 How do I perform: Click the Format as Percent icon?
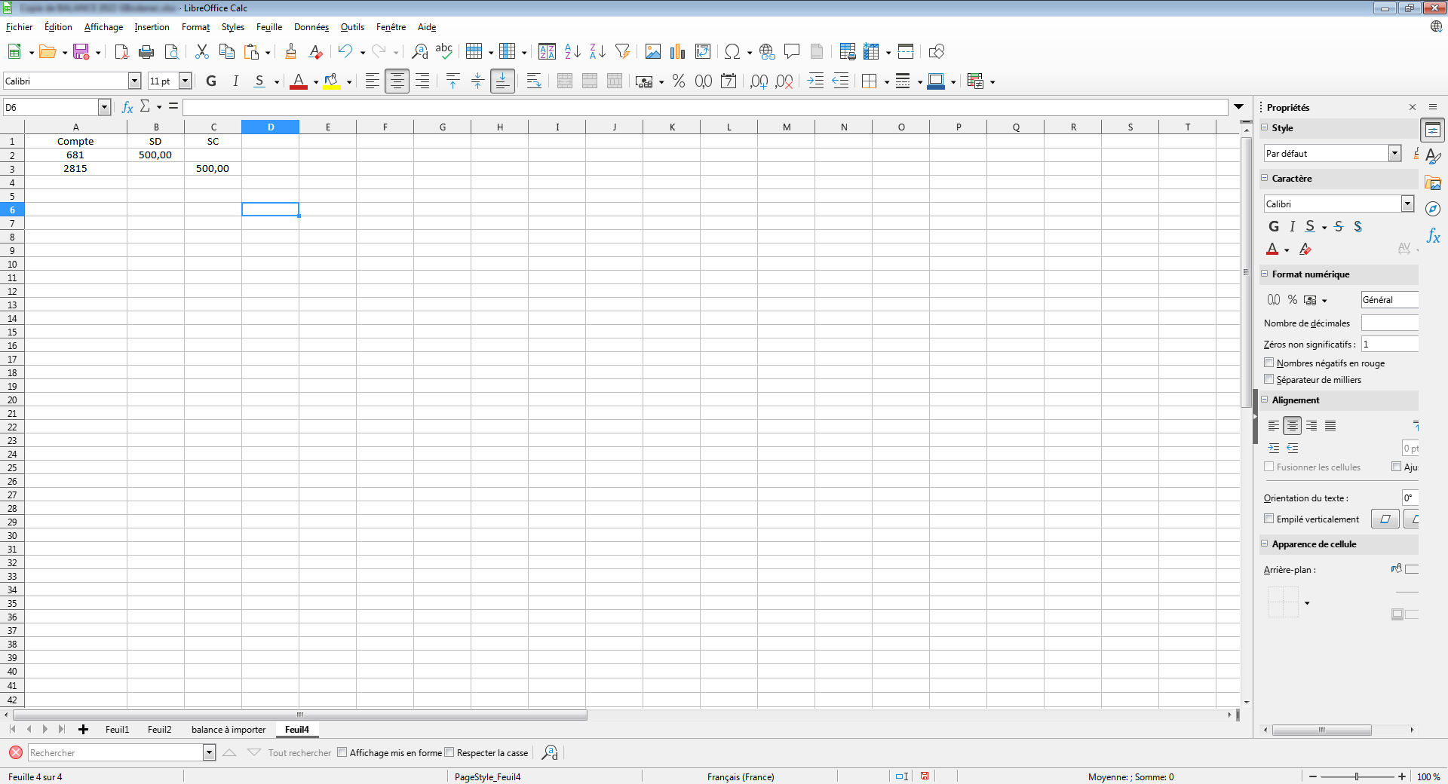(x=678, y=81)
